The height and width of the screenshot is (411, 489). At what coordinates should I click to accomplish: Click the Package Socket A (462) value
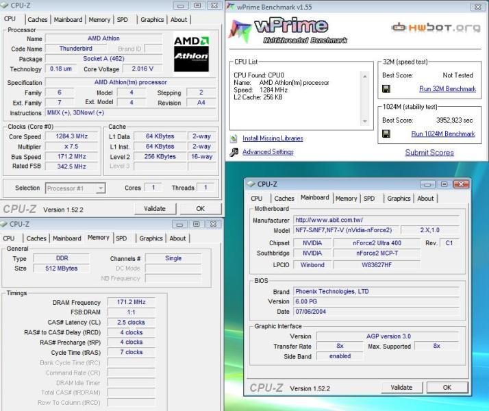point(104,59)
